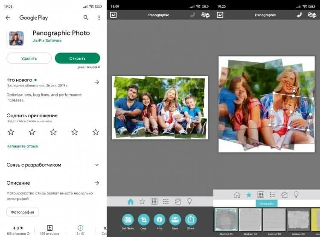Screen dimensions: 320x237
Task: Tap the lightbulb icon in the 19:25 screen
Action: [x=296, y=194]
